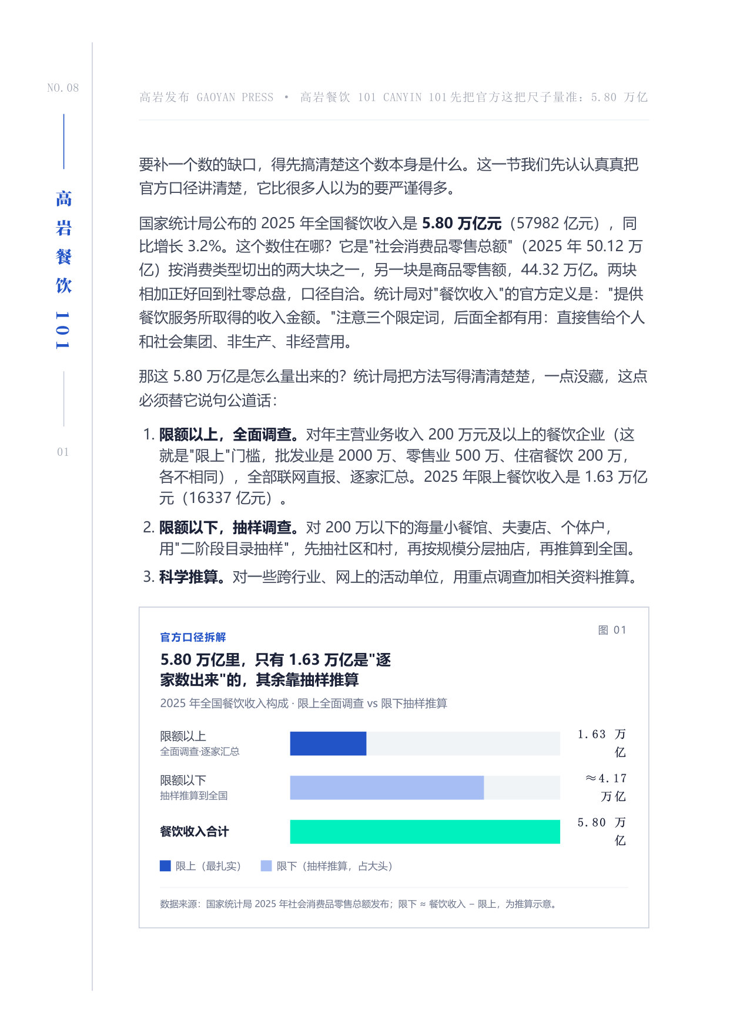The image size is (730, 1033).
Task: Click sublabel "抽样推算到全国"
Action: [x=194, y=796]
